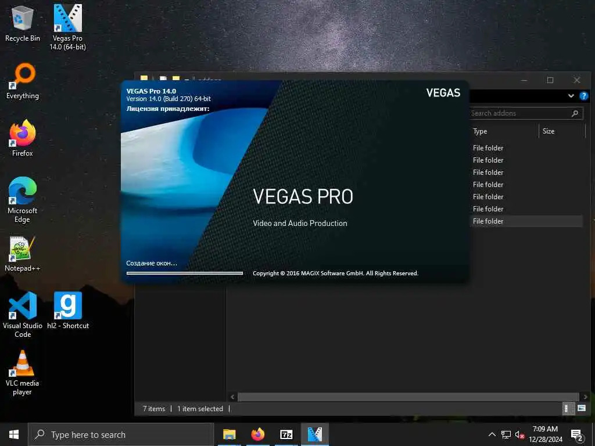Switch to Vegas Pro taskbar button
Screen dimensions: 595x446
[314, 434]
